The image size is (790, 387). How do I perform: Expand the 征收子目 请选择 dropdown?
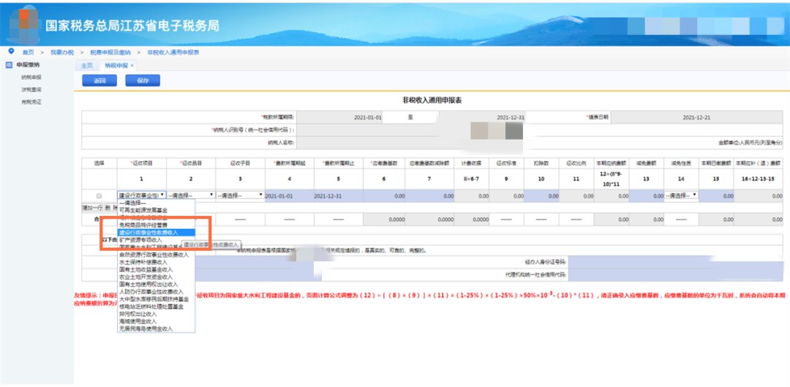pos(240,196)
